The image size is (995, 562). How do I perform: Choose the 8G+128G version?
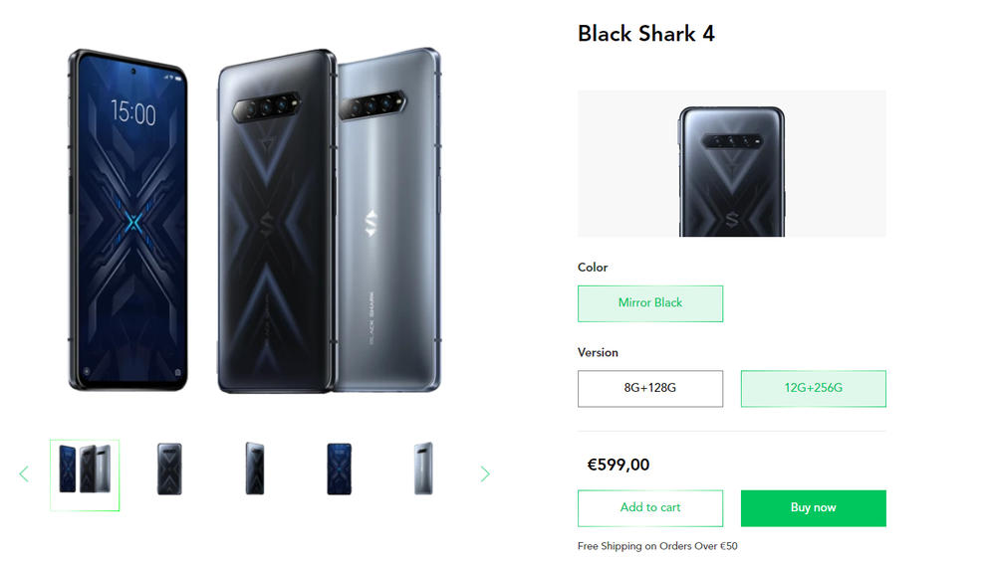pos(650,388)
